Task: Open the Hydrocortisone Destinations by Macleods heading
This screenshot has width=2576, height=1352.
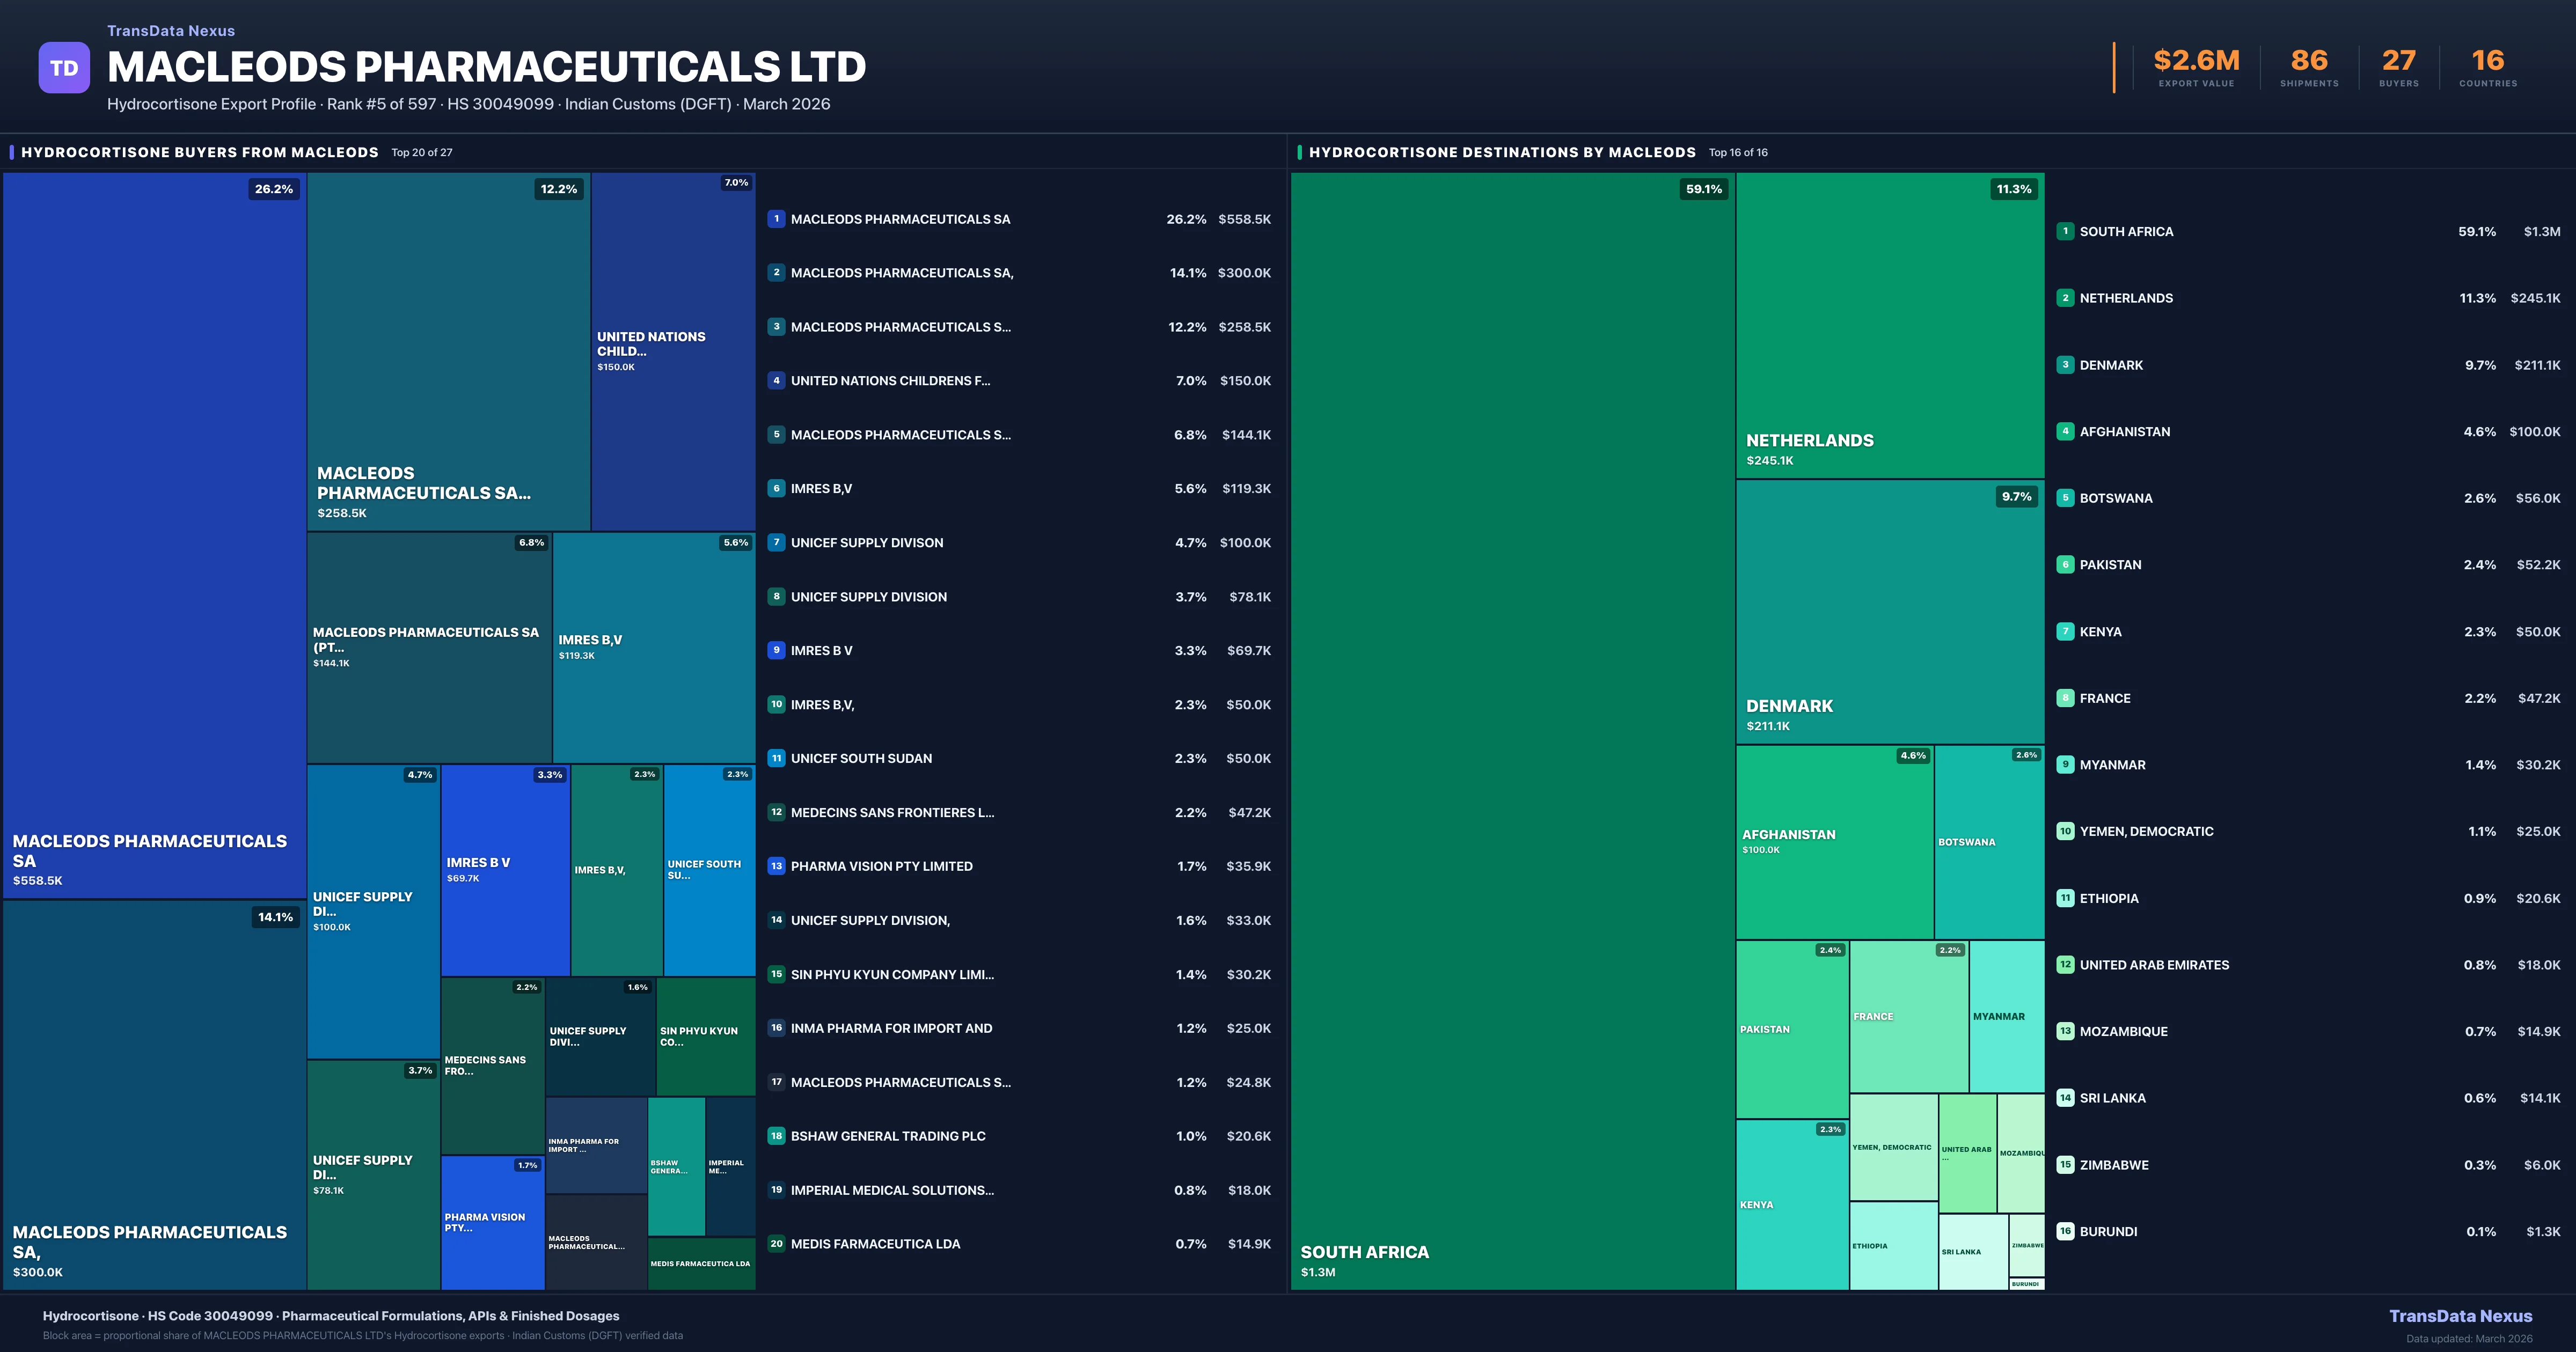Action: click(1502, 152)
